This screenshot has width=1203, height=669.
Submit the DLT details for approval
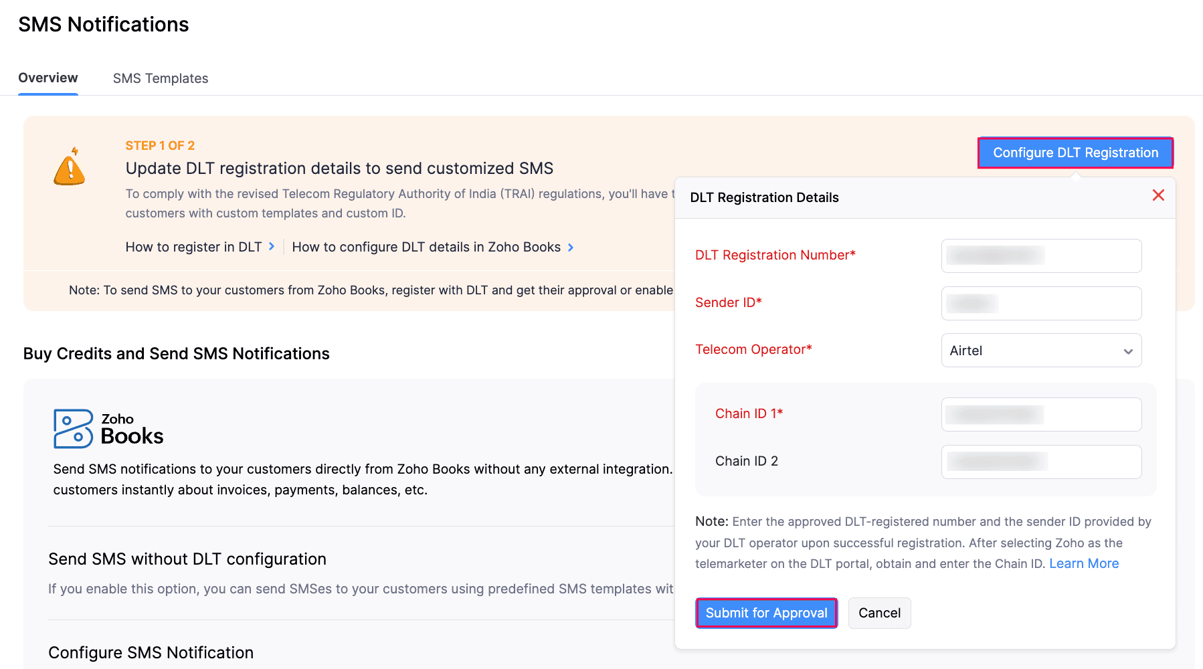pos(766,613)
